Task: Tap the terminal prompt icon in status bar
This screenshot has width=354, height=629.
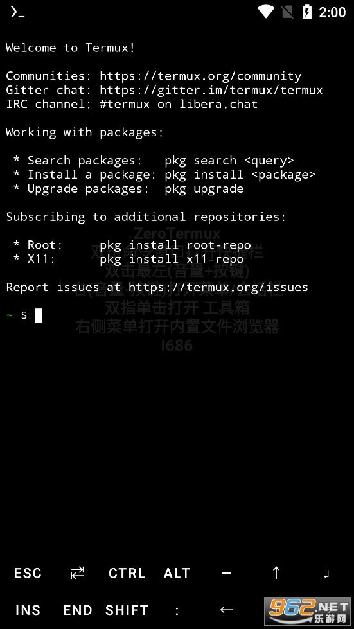Action: (17, 12)
